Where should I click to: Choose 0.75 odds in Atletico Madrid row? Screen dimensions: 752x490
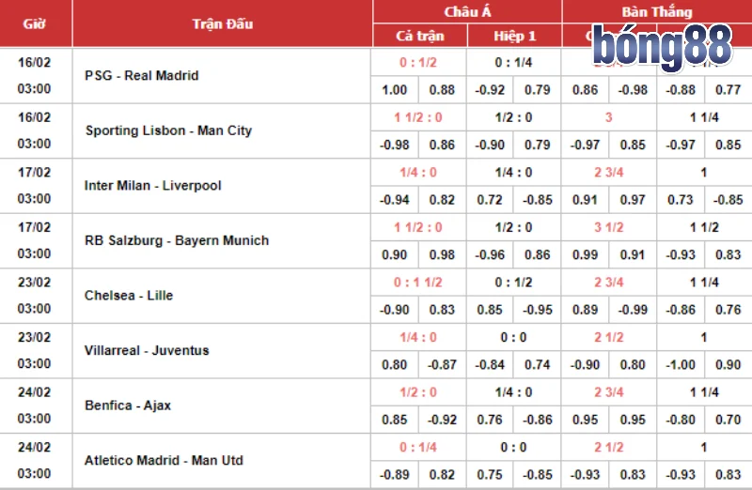pyautogui.click(x=490, y=474)
